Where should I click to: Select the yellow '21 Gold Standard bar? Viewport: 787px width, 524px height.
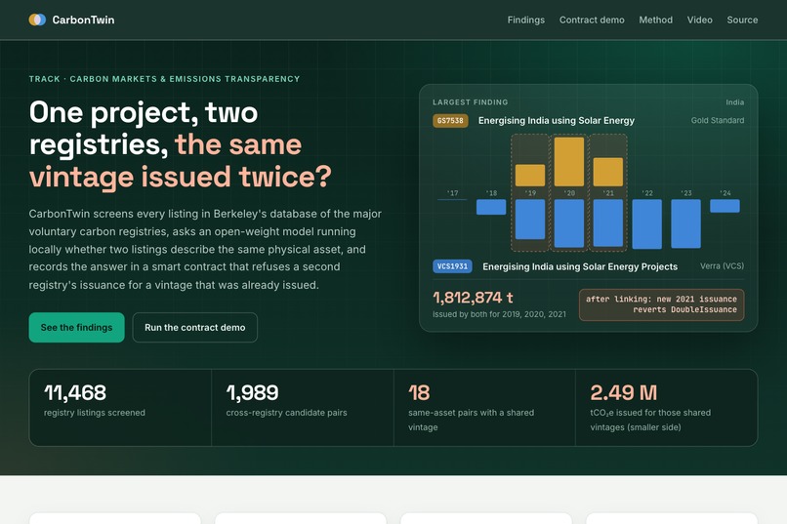pyautogui.click(x=607, y=172)
